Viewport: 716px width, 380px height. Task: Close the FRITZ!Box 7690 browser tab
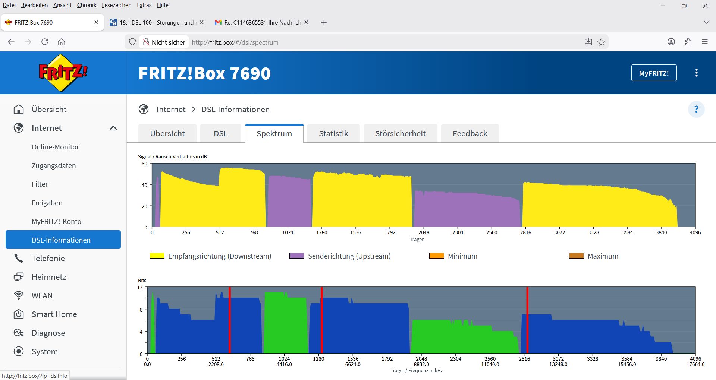point(96,22)
